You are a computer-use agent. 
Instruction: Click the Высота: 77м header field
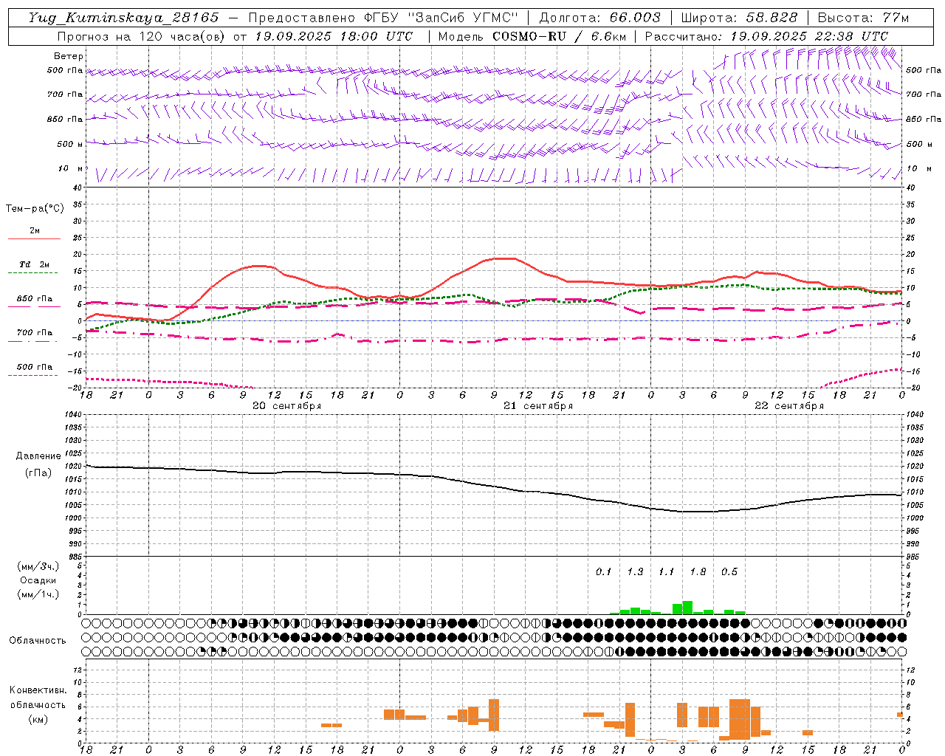(x=863, y=18)
